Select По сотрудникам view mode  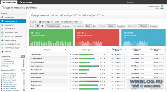(53, 26)
